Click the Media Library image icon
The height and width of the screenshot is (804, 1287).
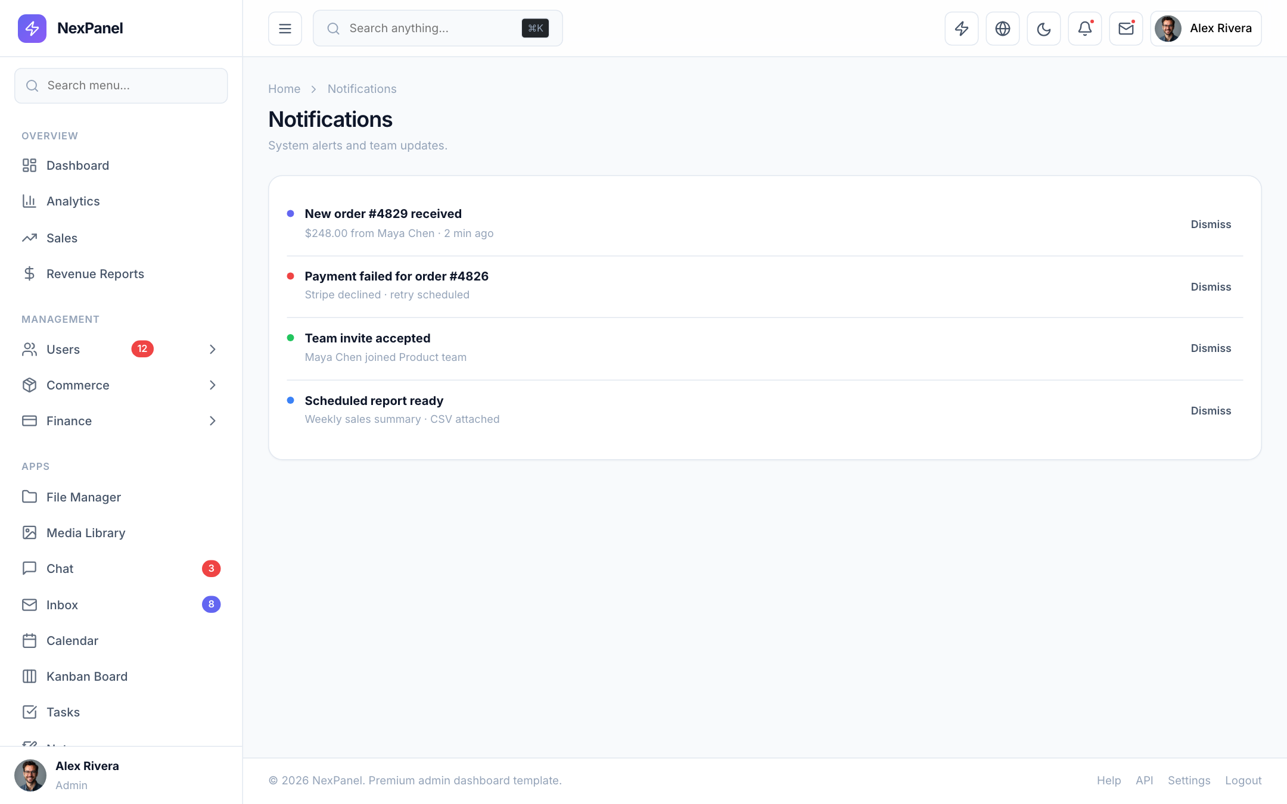[29, 532]
